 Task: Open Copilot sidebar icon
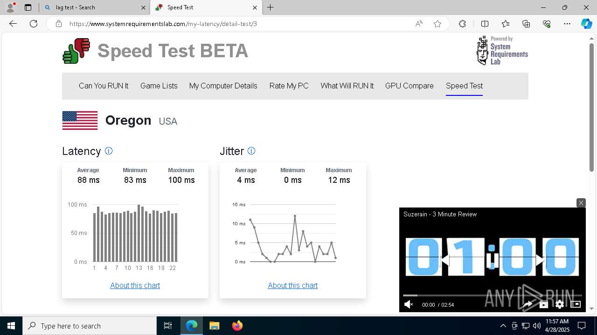(586, 24)
